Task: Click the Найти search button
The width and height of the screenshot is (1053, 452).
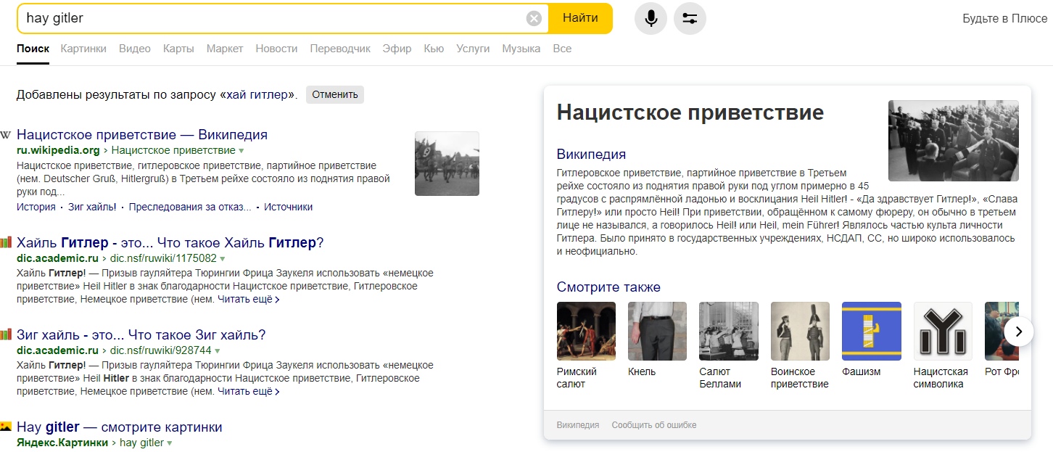Action: [x=580, y=18]
